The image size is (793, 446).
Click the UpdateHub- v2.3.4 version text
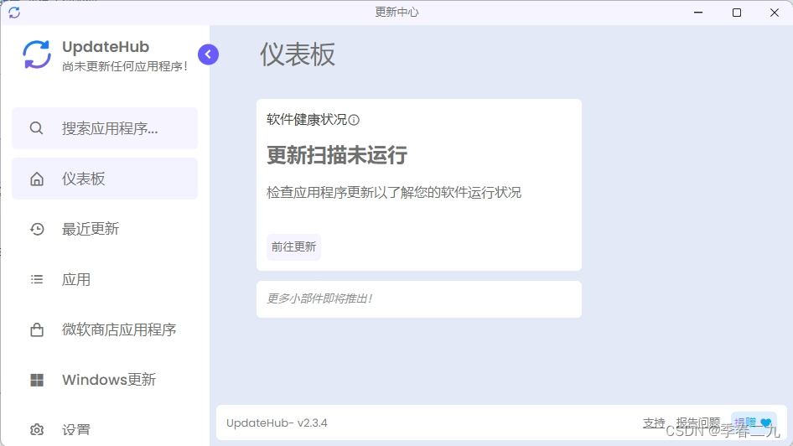[277, 423]
